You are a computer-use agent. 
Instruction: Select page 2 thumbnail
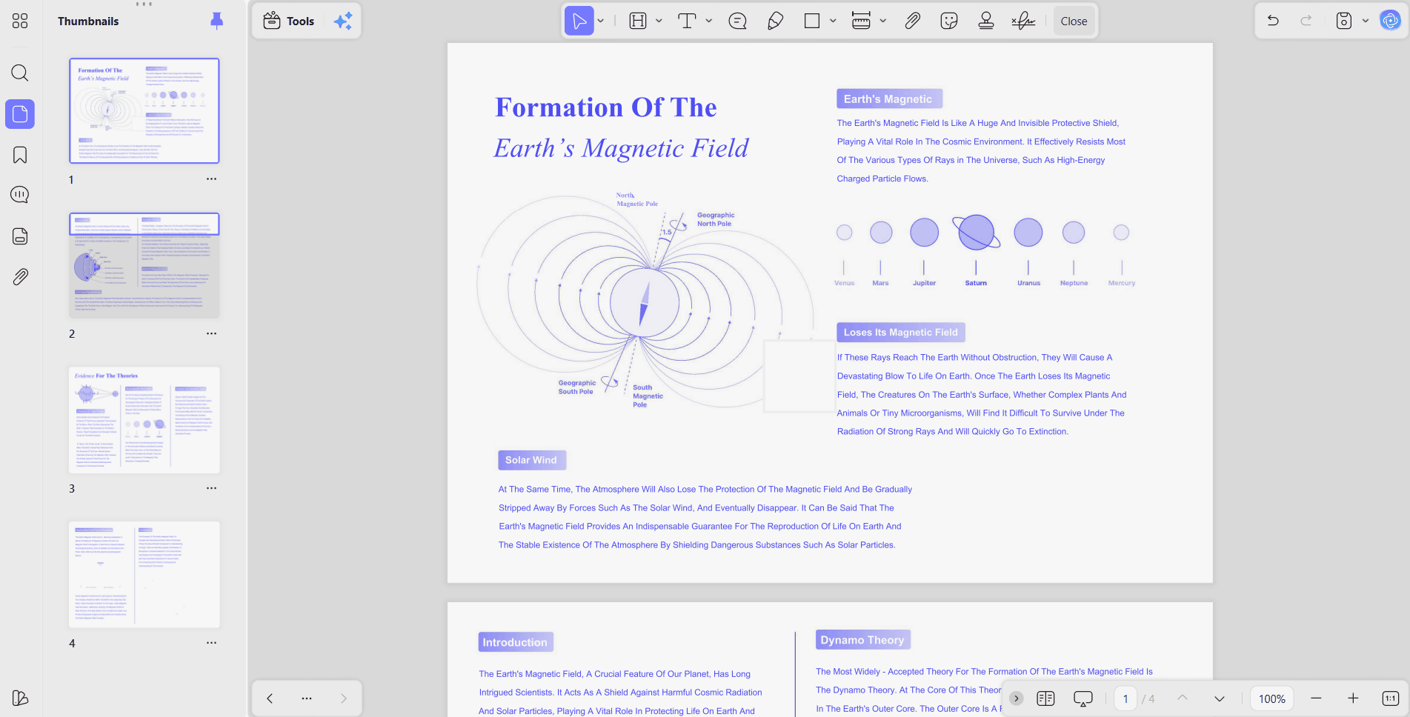(x=144, y=265)
